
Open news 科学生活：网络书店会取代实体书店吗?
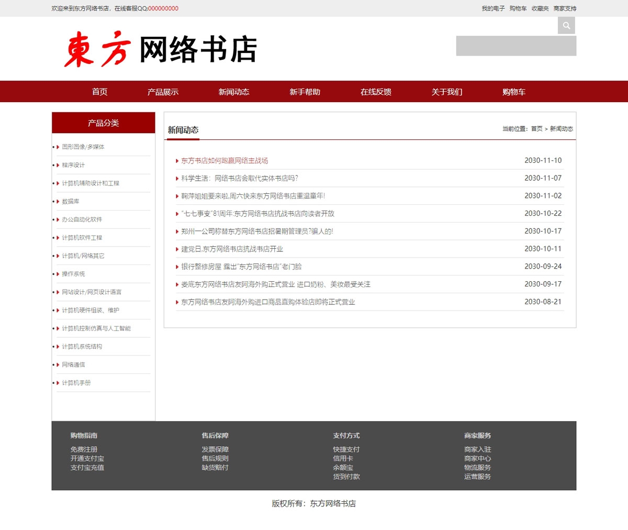tap(240, 178)
